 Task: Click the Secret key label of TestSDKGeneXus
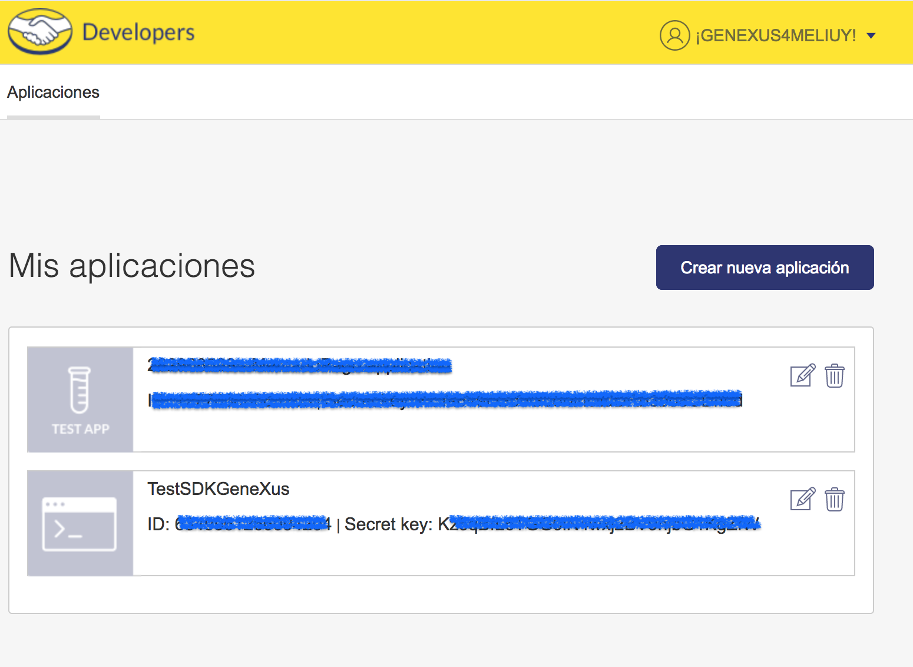(388, 524)
